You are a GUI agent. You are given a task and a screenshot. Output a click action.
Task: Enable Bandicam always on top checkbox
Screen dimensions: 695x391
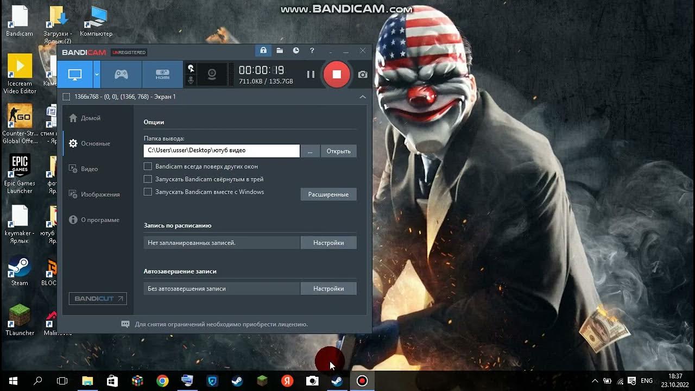pos(148,166)
